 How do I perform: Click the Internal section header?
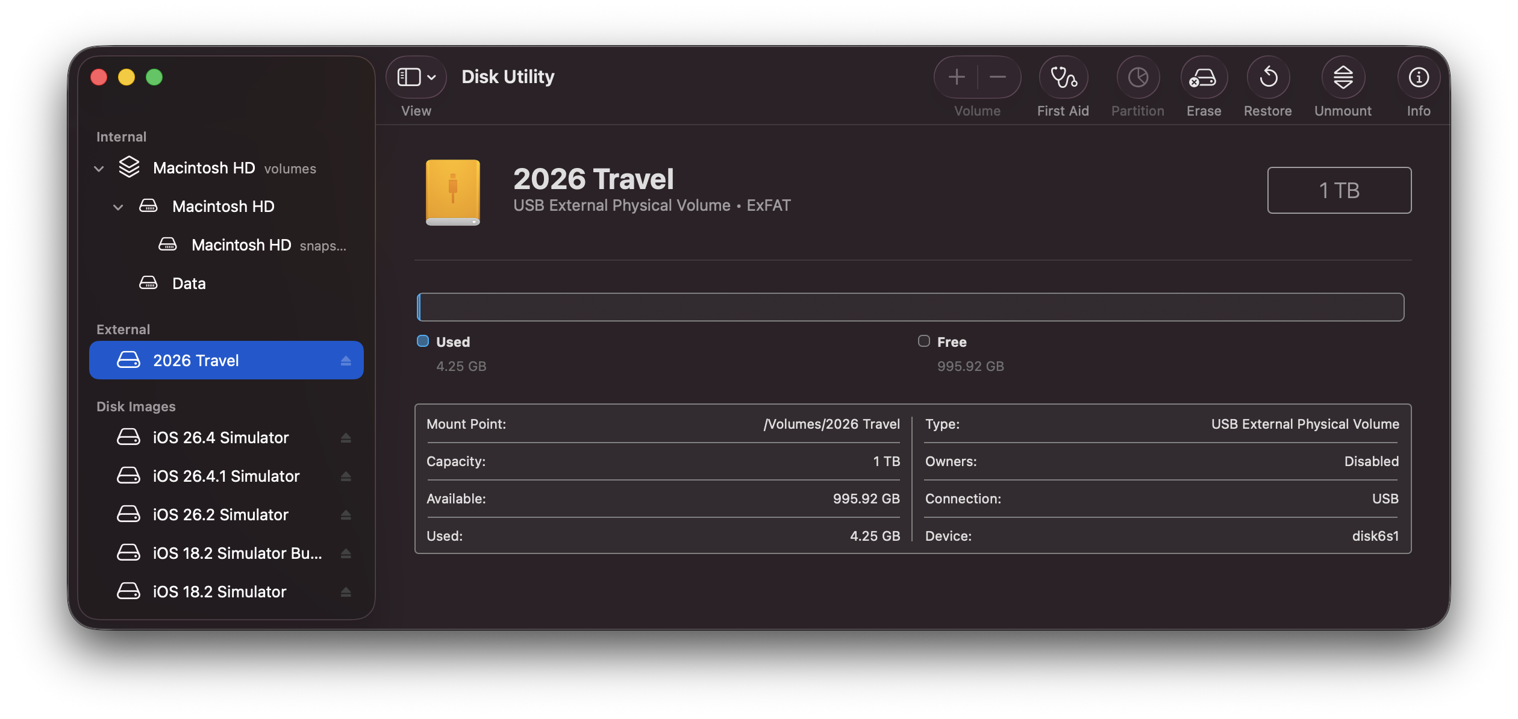tap(121, 137)
